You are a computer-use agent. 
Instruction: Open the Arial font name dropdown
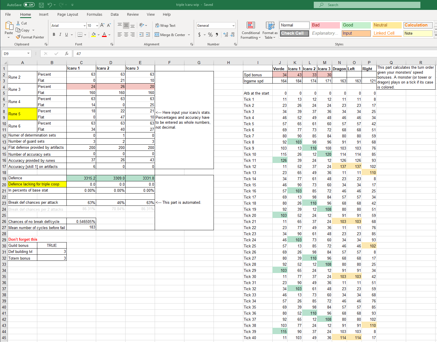click(x=84, y=26)
